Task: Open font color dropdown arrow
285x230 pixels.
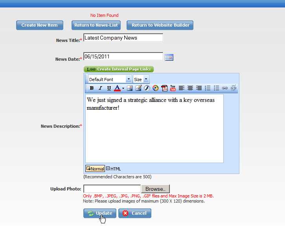Action: coord(123,89)
